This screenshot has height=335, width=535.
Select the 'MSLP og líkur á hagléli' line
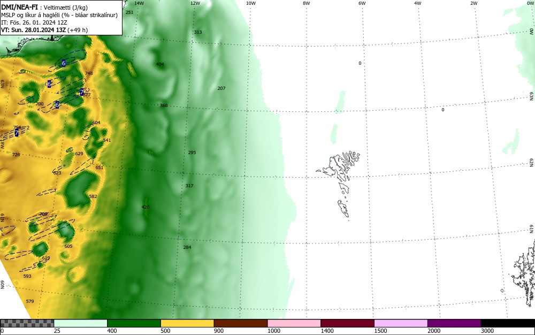tap(59, 15)
